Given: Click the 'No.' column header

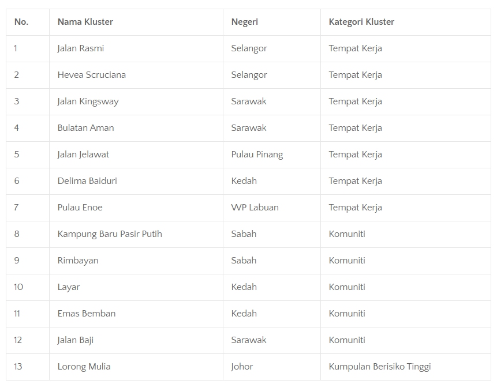Looking at the screenshot, I should coord(21,22).
